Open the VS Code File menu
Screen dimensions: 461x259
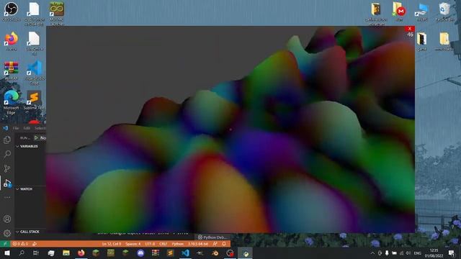coord(16,128)
